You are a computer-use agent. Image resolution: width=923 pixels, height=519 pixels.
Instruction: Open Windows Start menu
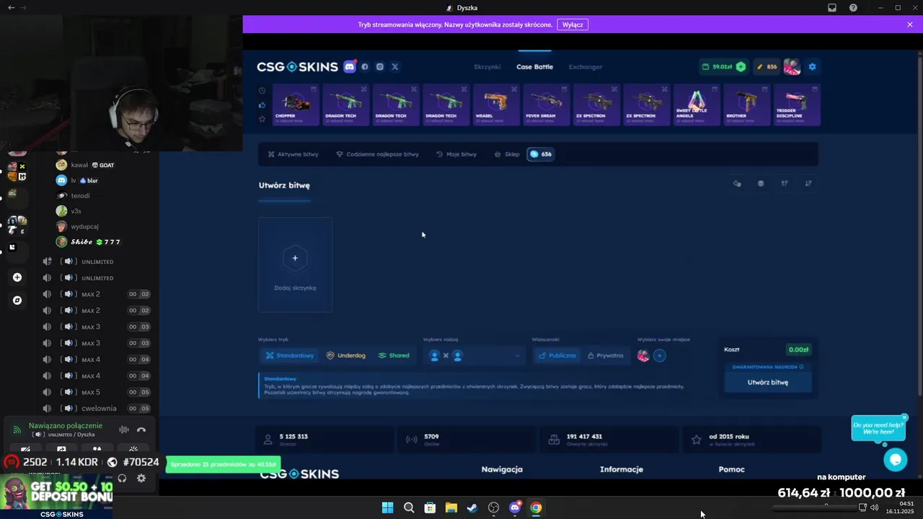(387, 507)
